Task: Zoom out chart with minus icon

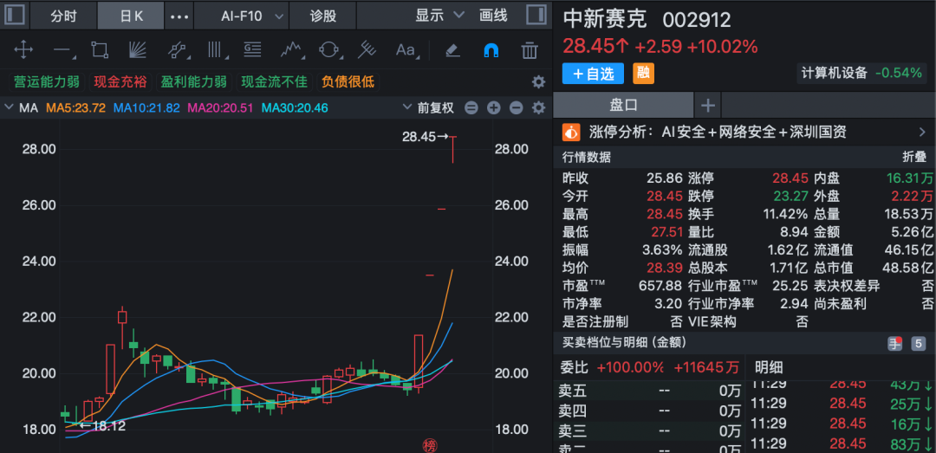Action: [517, 108]
